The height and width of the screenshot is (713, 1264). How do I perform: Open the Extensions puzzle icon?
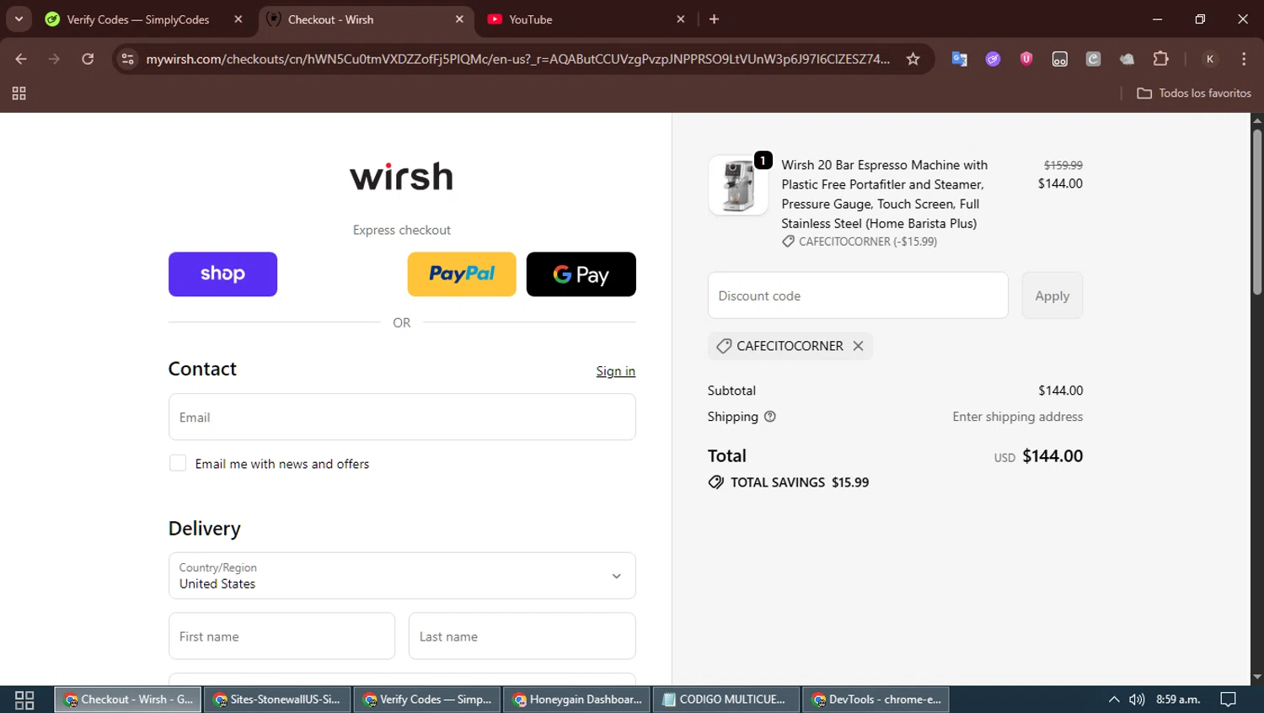(x=1161, y=59)
